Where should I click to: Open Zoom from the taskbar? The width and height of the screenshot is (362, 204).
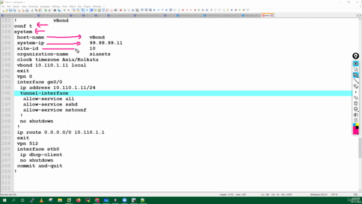pos(124,200)
